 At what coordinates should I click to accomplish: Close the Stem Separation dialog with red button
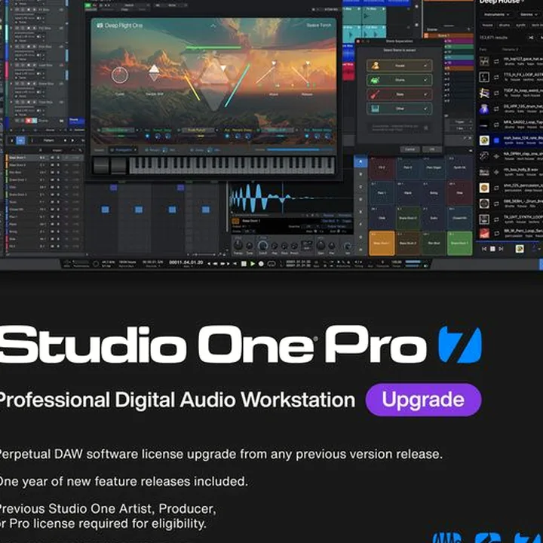click(358, 41)
